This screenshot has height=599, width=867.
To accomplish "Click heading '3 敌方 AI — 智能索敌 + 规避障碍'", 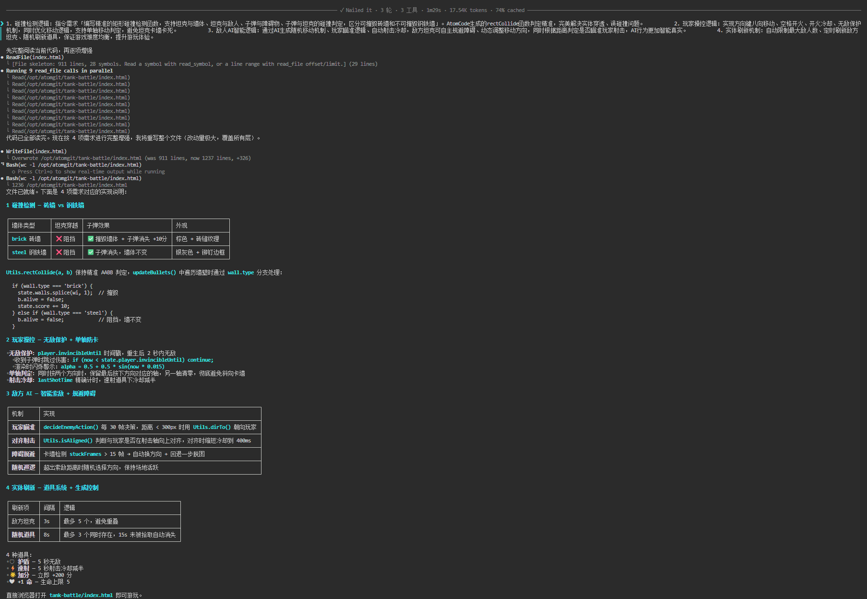I will coord(51,393).
